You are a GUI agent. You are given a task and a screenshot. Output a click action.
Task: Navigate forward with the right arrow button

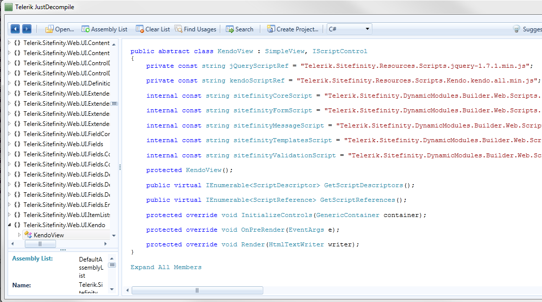click(27, 29)
